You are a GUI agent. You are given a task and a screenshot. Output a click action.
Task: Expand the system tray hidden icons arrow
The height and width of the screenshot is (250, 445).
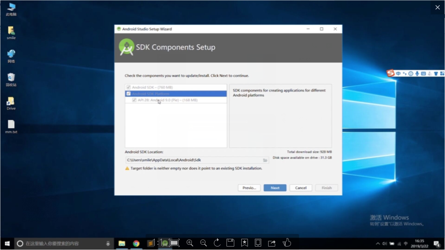378,243
